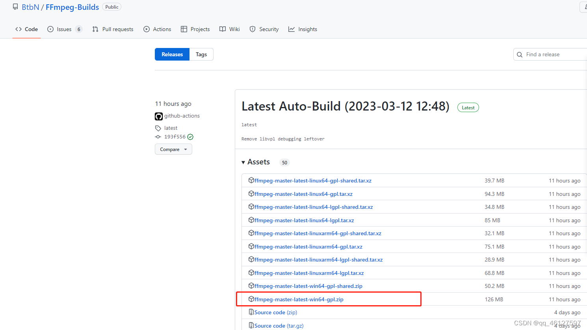
Task: Open the FFmpeg-Builds repository link
Action: click(72, 7)
